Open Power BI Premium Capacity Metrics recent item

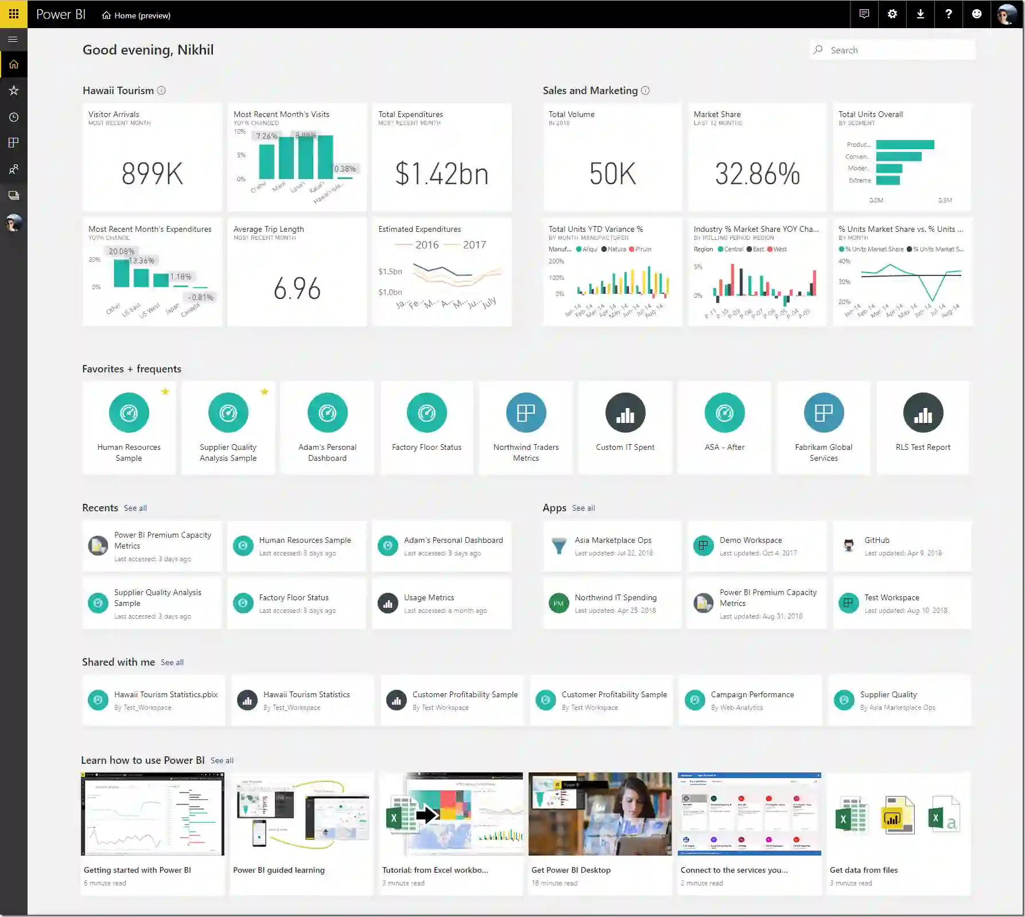coord(152,546)
